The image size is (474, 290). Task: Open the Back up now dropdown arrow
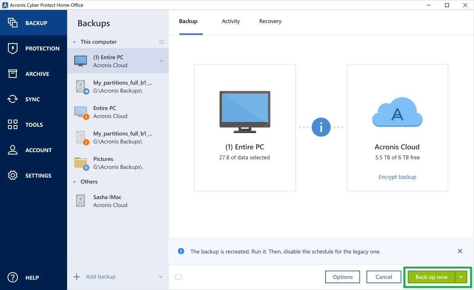tap(461, 277)
